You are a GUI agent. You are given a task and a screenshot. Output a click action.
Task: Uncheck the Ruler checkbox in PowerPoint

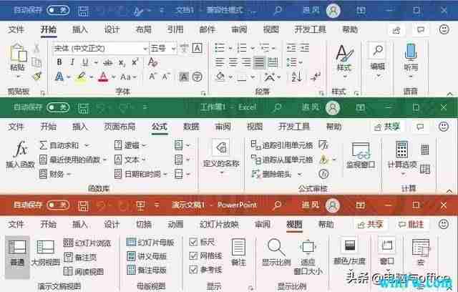point(193,242)
